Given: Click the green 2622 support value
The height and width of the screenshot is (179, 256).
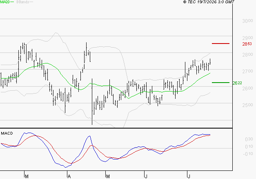Looking at the screenshot, I should tap(237, 83).
